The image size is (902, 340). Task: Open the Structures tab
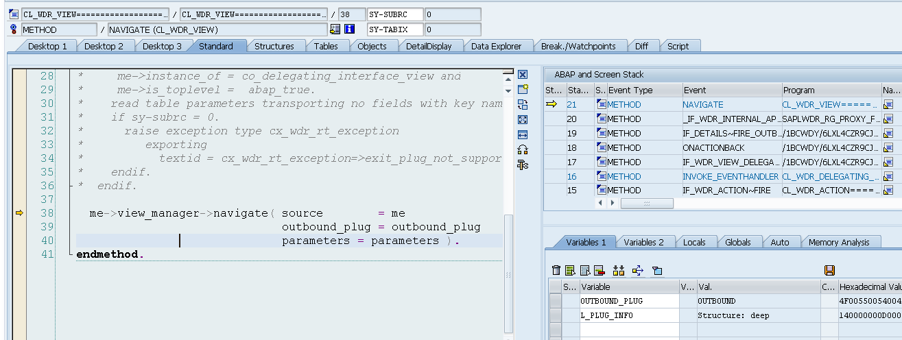tap(274, 46)
